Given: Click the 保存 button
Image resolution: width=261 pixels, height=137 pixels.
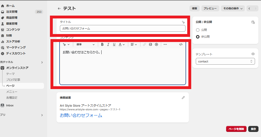Looking at the screenshot, I should (253, 129).
